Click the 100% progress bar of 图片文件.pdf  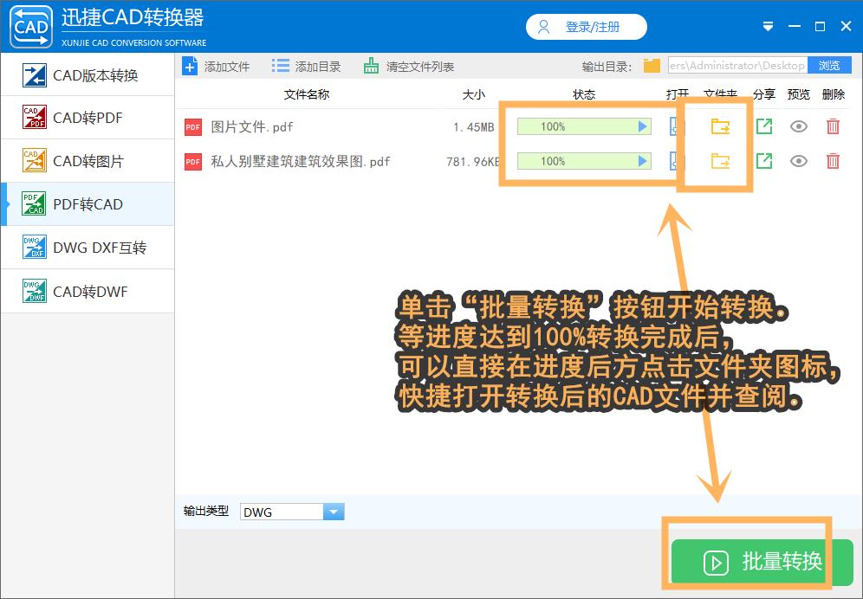pos(583,126)
